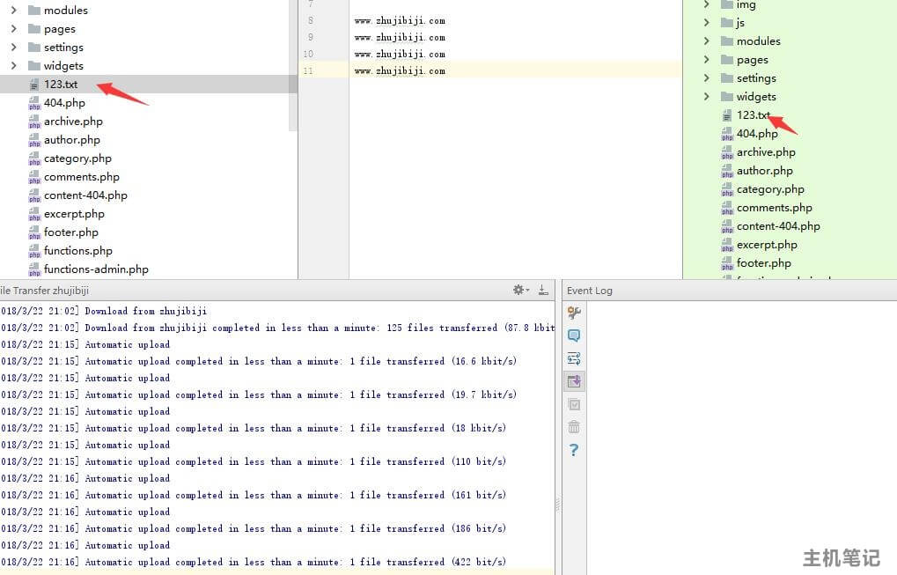The image size is (897, 575).
Task: Toggle scroll-to-end button in Event Log
Action: coord(574,381)
